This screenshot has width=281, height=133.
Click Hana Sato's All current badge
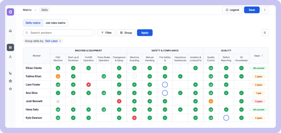[258, 109]
